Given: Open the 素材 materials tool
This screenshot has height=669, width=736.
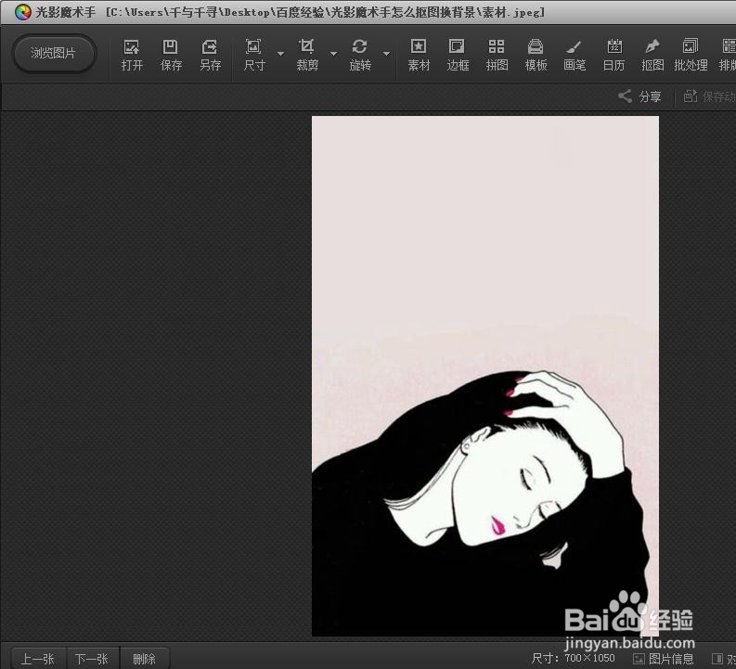Looking at the screenshot, I should coord(419,55).
